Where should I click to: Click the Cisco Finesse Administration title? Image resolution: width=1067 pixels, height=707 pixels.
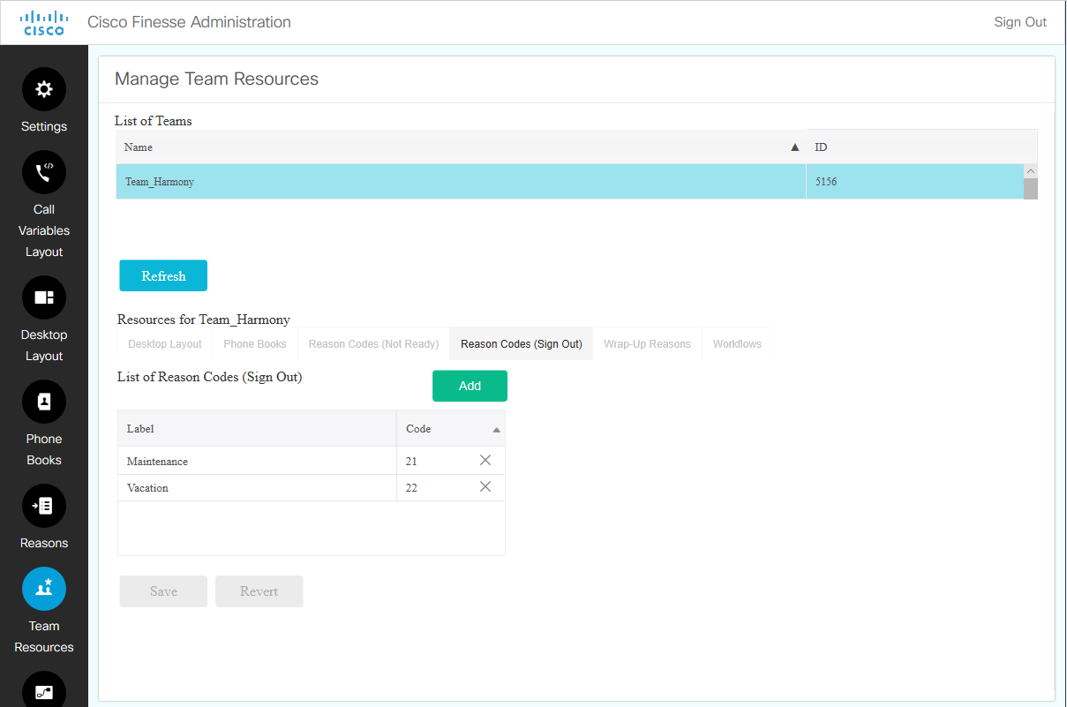click(189, 22)
